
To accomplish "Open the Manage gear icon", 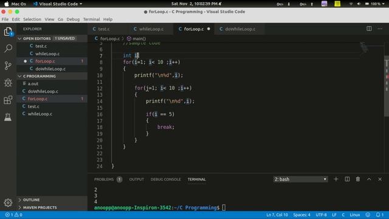I will tap(8, 203).
